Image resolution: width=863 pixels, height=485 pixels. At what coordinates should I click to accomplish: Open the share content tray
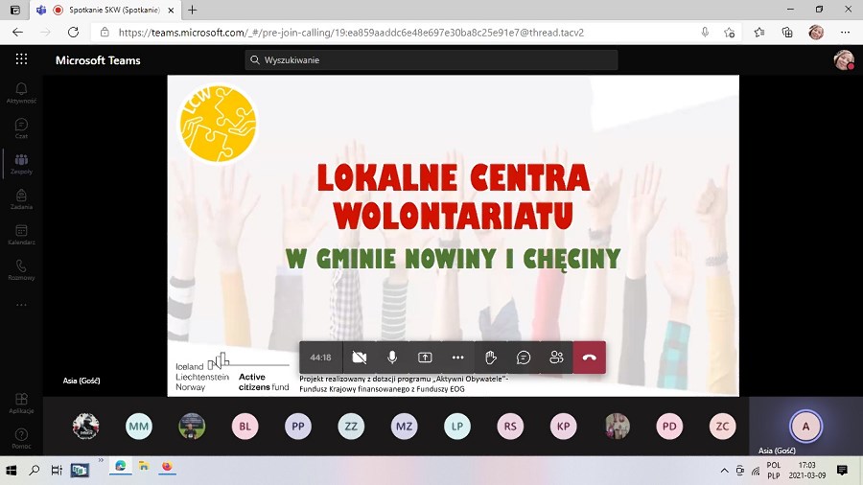pyautogui.click(x=425, y=358)
